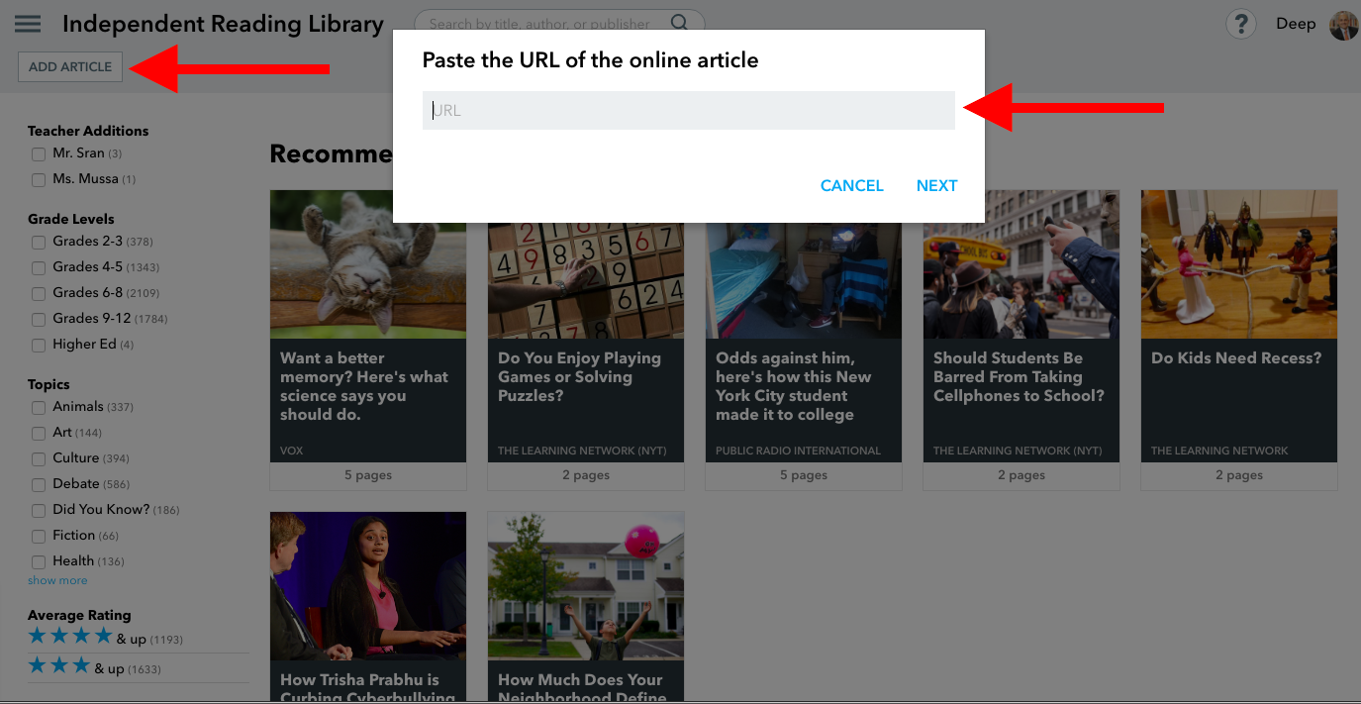Click the ADD ARTICLE button
1361x704 pixels.
pyautogui.click(x=70, y=66)
